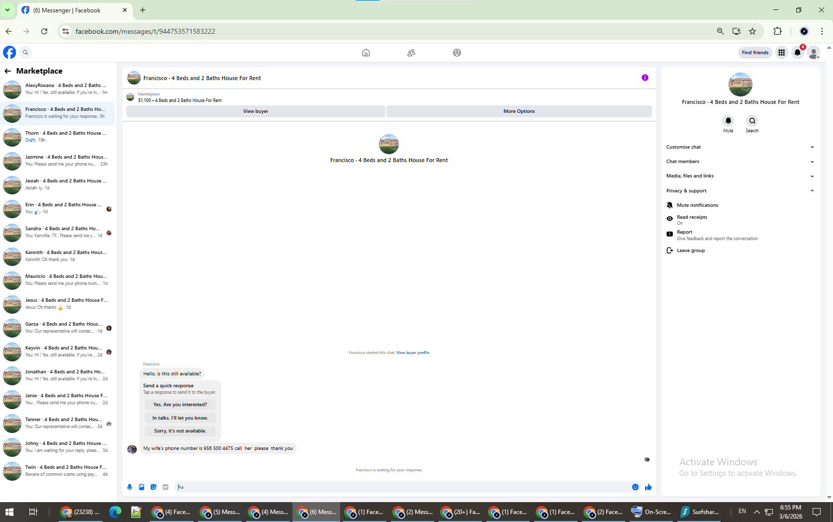Click the voice clip microphone icon
The height and width of the screenshot is (522, 833).
click(130, 487)
